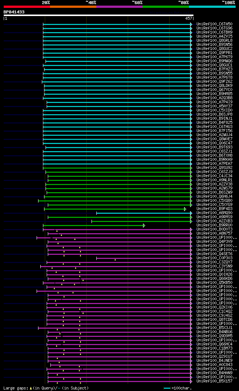Select the UniRef100_Q4SET6 label

(x=214, y=254)
